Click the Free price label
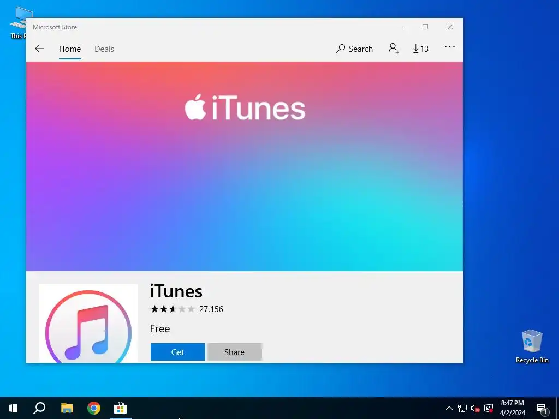Viewport: 559px width, 419px height. [160, 328]
